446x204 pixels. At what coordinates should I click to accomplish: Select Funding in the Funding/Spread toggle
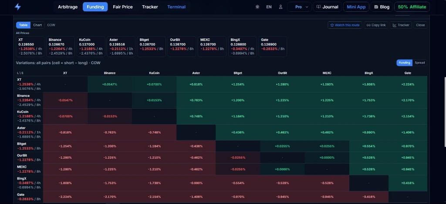(404, 63)
